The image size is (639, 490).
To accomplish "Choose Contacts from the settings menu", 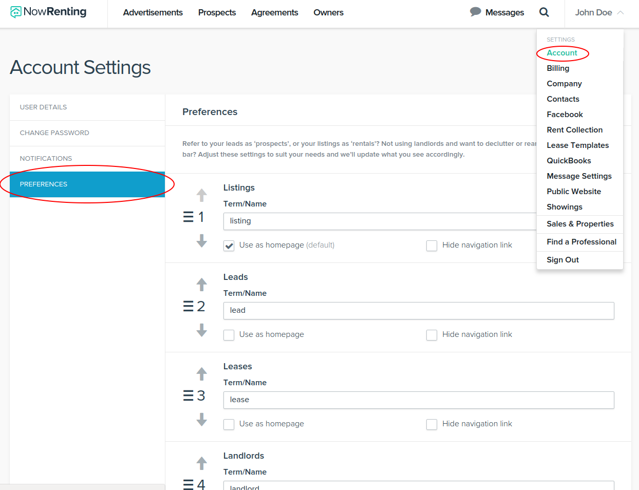I will pyautogui.click(x=563, y=99).
